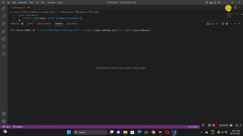Pause the screen recording
The height and width of the screenshot is (136, 243).
[210, 125]
